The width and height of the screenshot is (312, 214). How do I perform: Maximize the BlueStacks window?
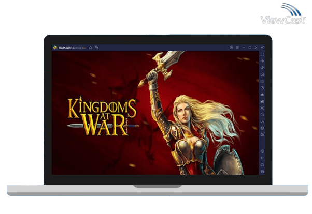point(250,48)
